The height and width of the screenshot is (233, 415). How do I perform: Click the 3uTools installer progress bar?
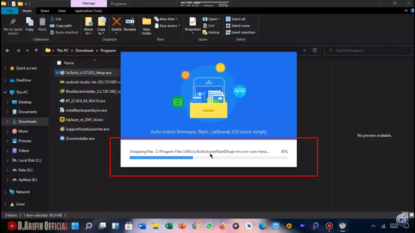[x=209, y=158]
